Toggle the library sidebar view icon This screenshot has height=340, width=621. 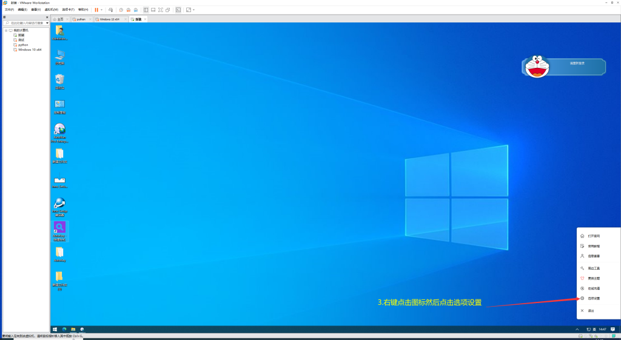click(146, 10)
